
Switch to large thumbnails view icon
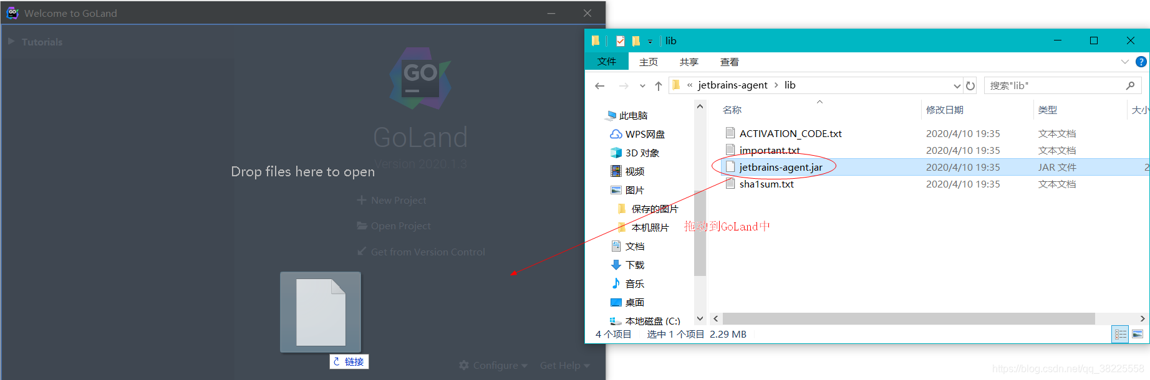pyautogui.click(x=1138, y=335)
